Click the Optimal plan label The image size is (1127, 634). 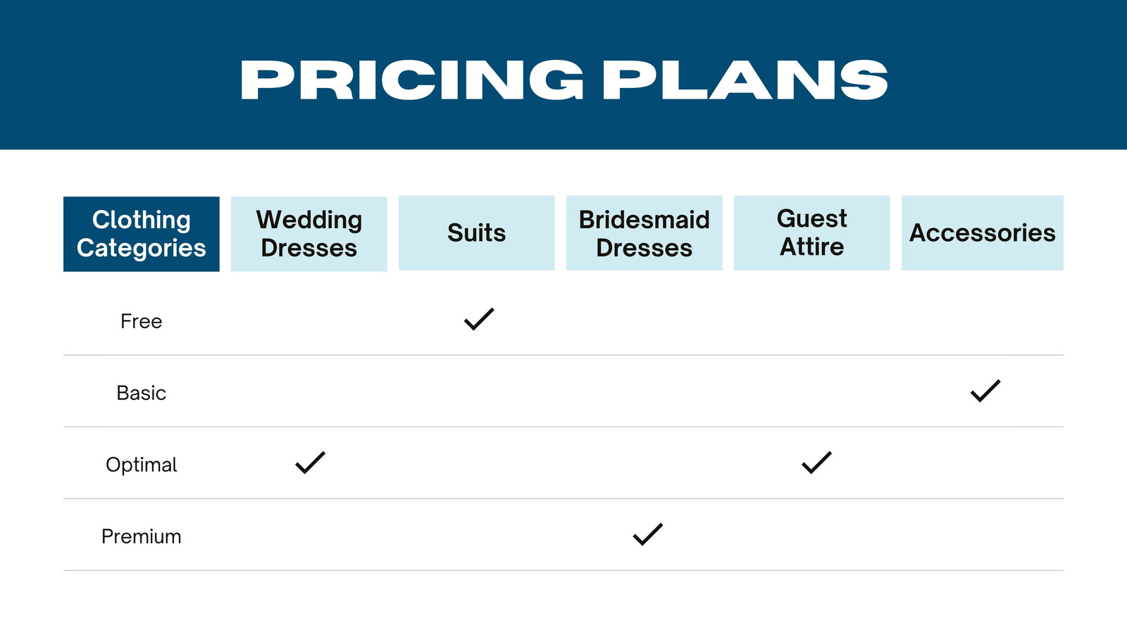pyautogui.click(x=142, y=465)
